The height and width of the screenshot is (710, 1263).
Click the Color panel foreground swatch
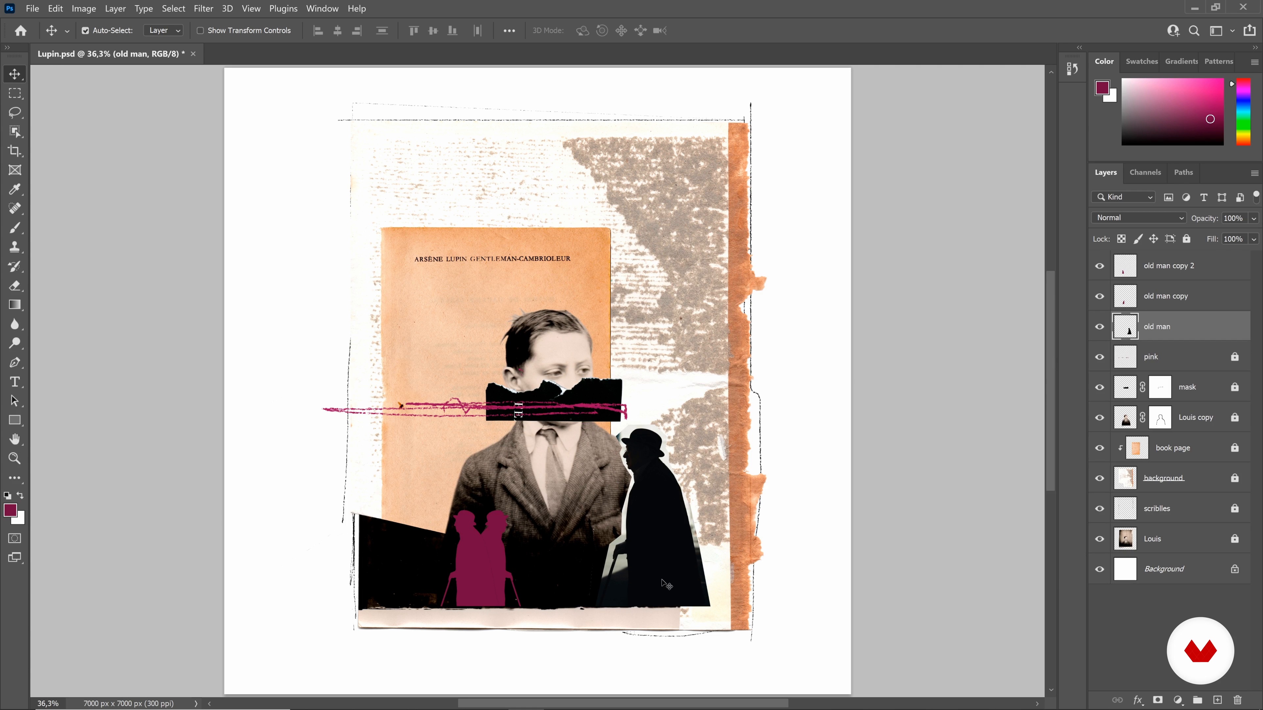point(1102,88)
